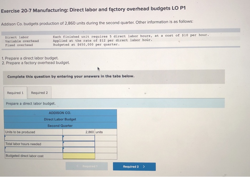Select the value input beside the second blank row label
Screen dimensions: 250x177
pos(79,150)
